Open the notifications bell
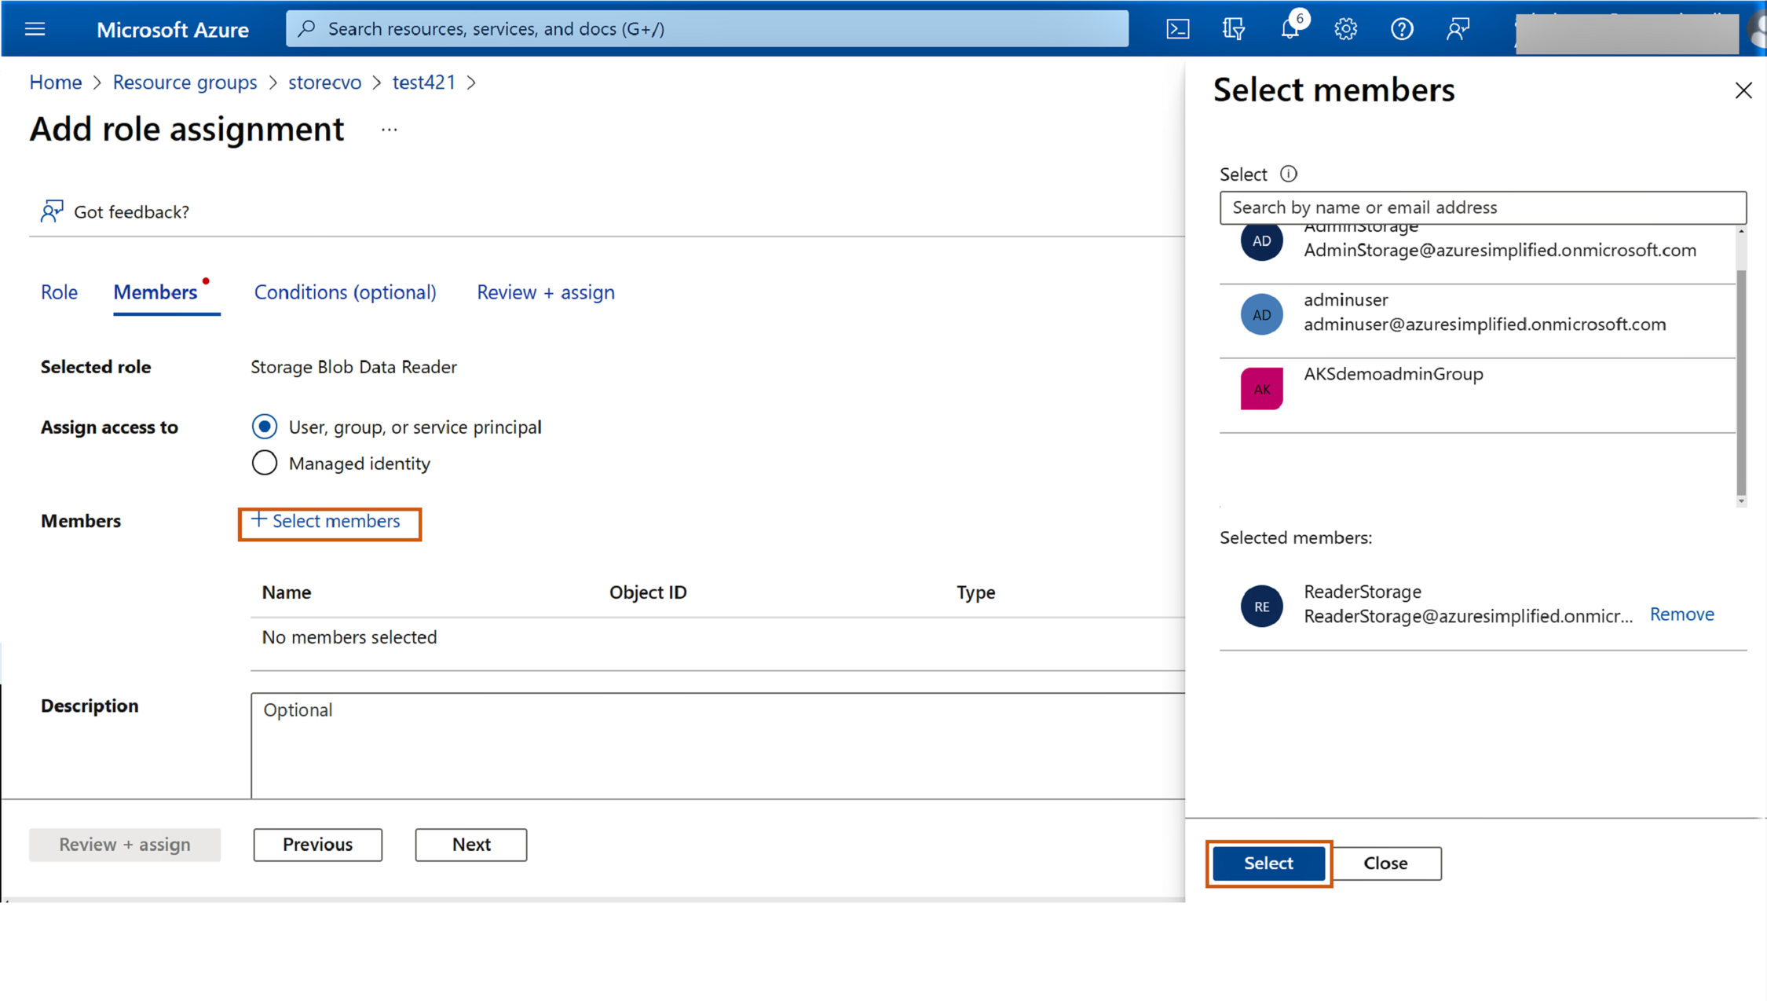The height and width of the screenshot is (1001, 1767). [x=1290, y=29]
